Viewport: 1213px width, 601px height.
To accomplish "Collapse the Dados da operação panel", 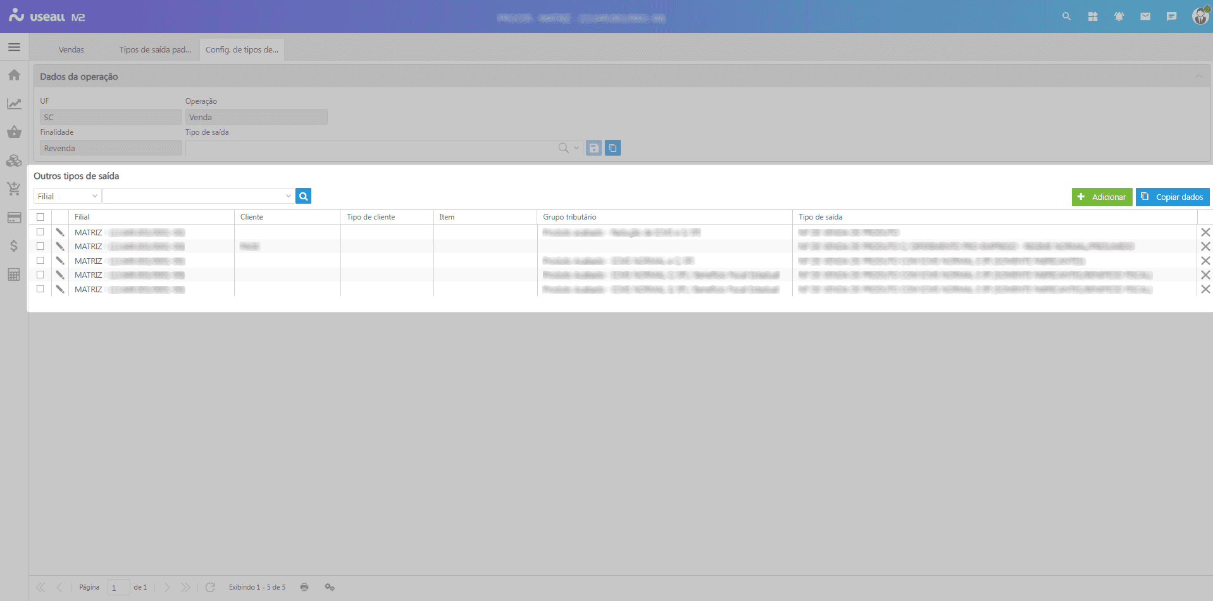I will [x=1198, y=77].
